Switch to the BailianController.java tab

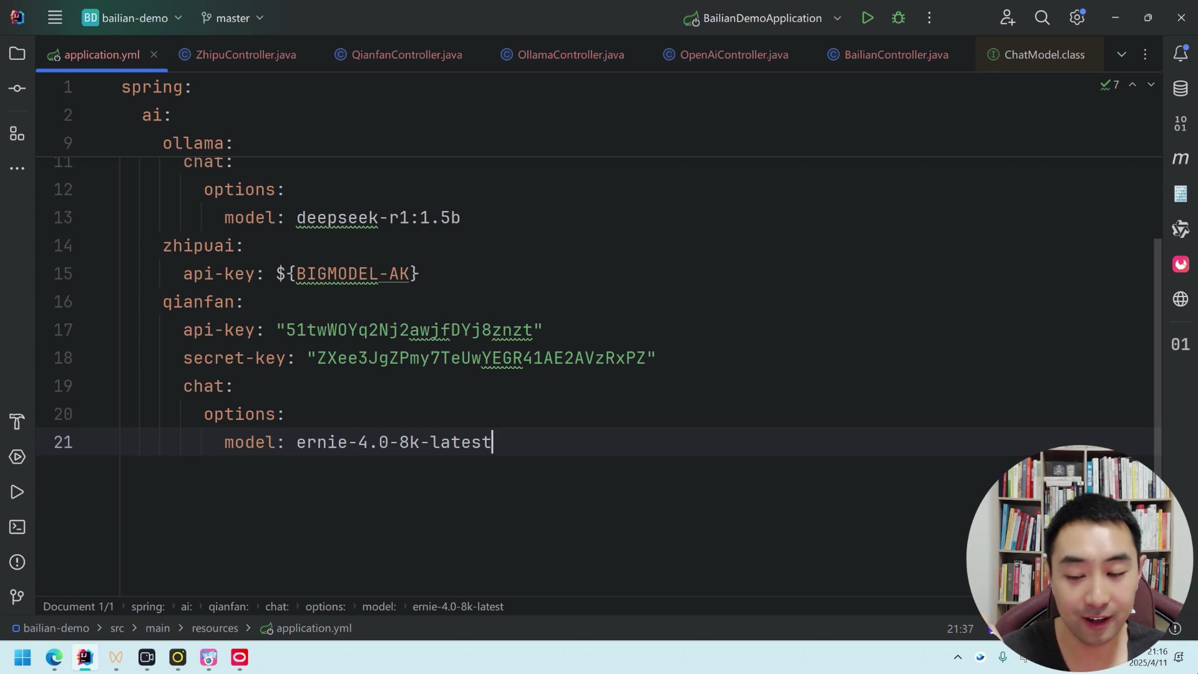[895, 55]
